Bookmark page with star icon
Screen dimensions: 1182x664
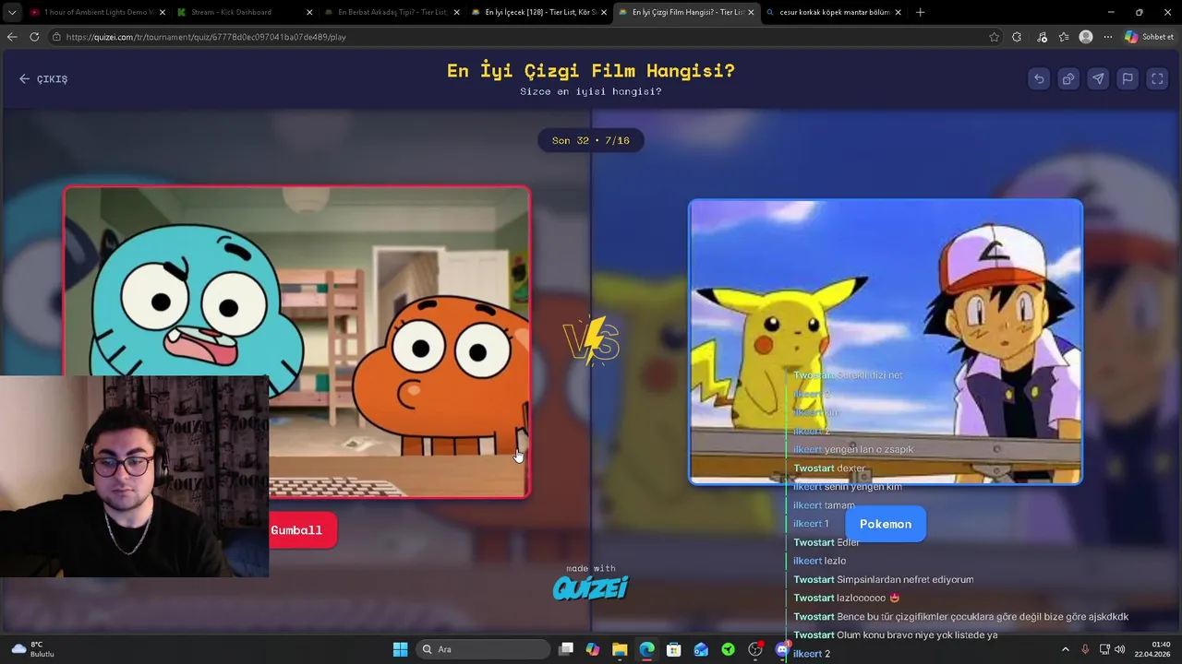994,37
